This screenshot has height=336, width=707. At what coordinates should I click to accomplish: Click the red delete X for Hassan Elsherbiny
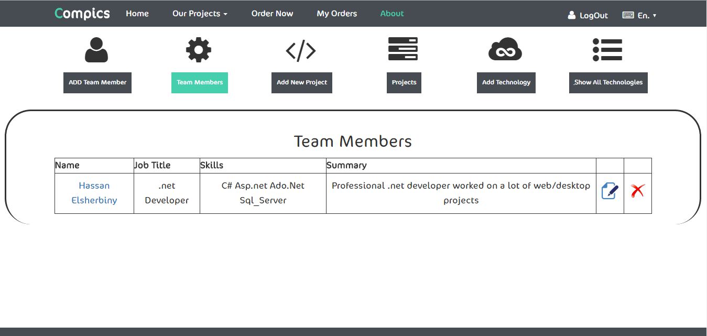tap(637, 191)
